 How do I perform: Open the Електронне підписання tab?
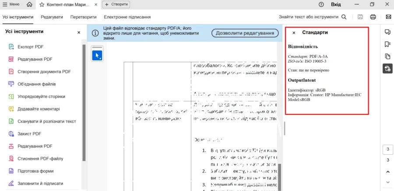click(127, 17)
